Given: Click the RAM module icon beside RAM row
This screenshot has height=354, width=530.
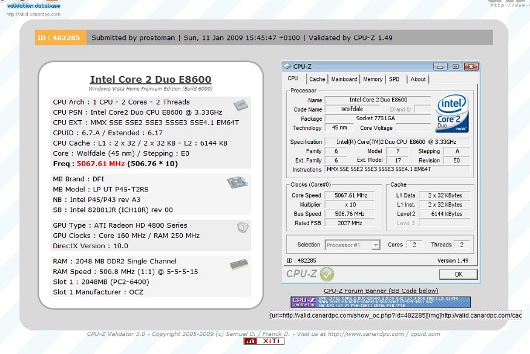Looking at the screenshot, I should point(238,264).
